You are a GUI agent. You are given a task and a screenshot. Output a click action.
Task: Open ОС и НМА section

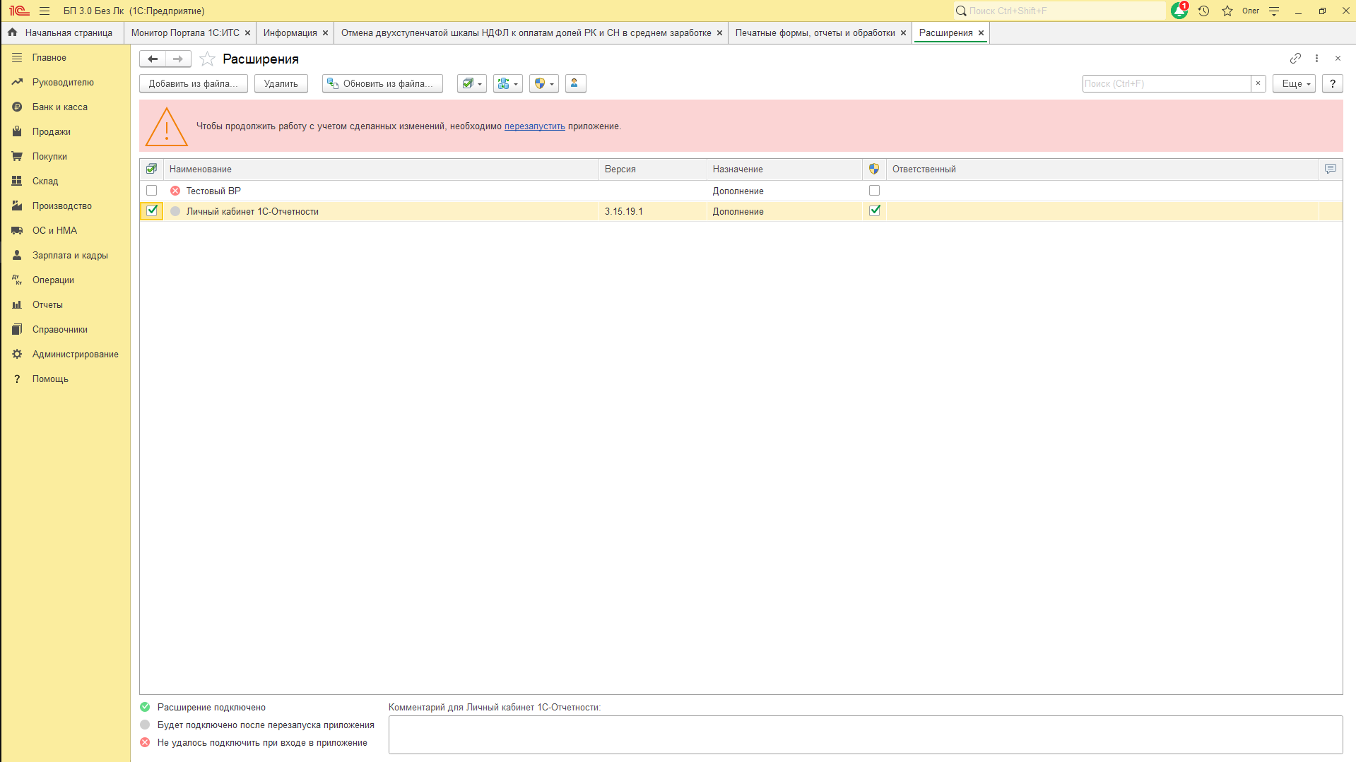[x=65, y=231]
